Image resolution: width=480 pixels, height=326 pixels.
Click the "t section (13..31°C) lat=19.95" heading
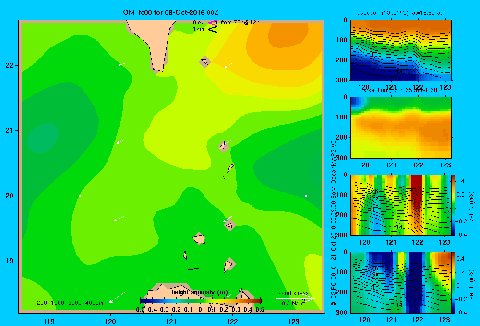point(399,13)
